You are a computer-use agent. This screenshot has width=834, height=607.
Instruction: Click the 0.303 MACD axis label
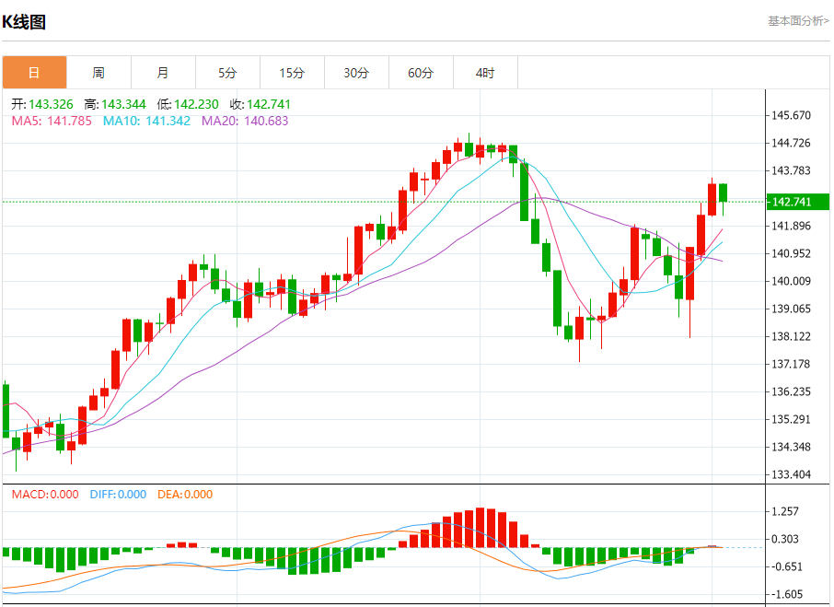[x=785, y=539]
